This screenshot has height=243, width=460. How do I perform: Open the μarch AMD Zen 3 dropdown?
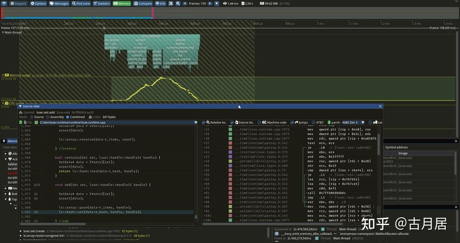tap(353, 122)
